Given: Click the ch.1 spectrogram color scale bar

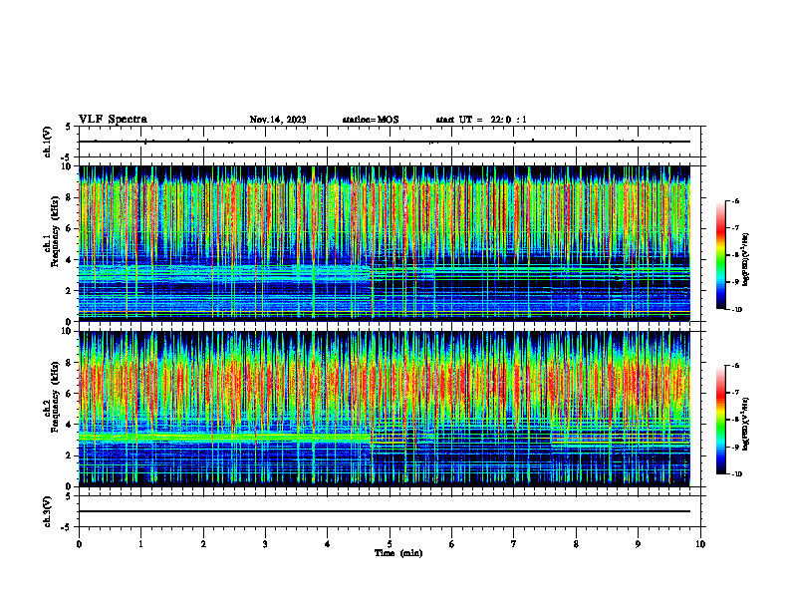Looking at the screenshot, I should (x=721, y=255).
